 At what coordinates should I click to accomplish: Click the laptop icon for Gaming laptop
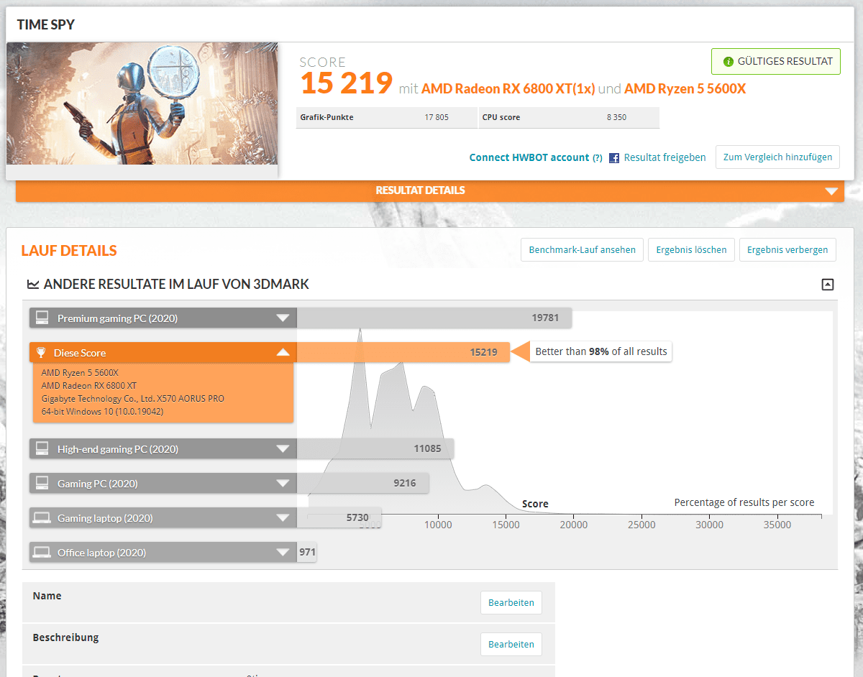pos(42,517)
